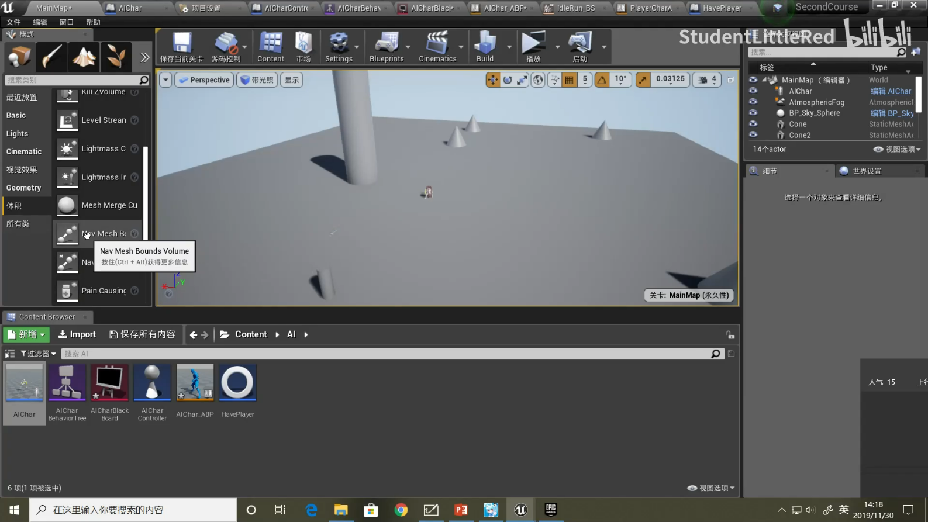Open Help menu
928x522 pixels.
pos(93,22)
